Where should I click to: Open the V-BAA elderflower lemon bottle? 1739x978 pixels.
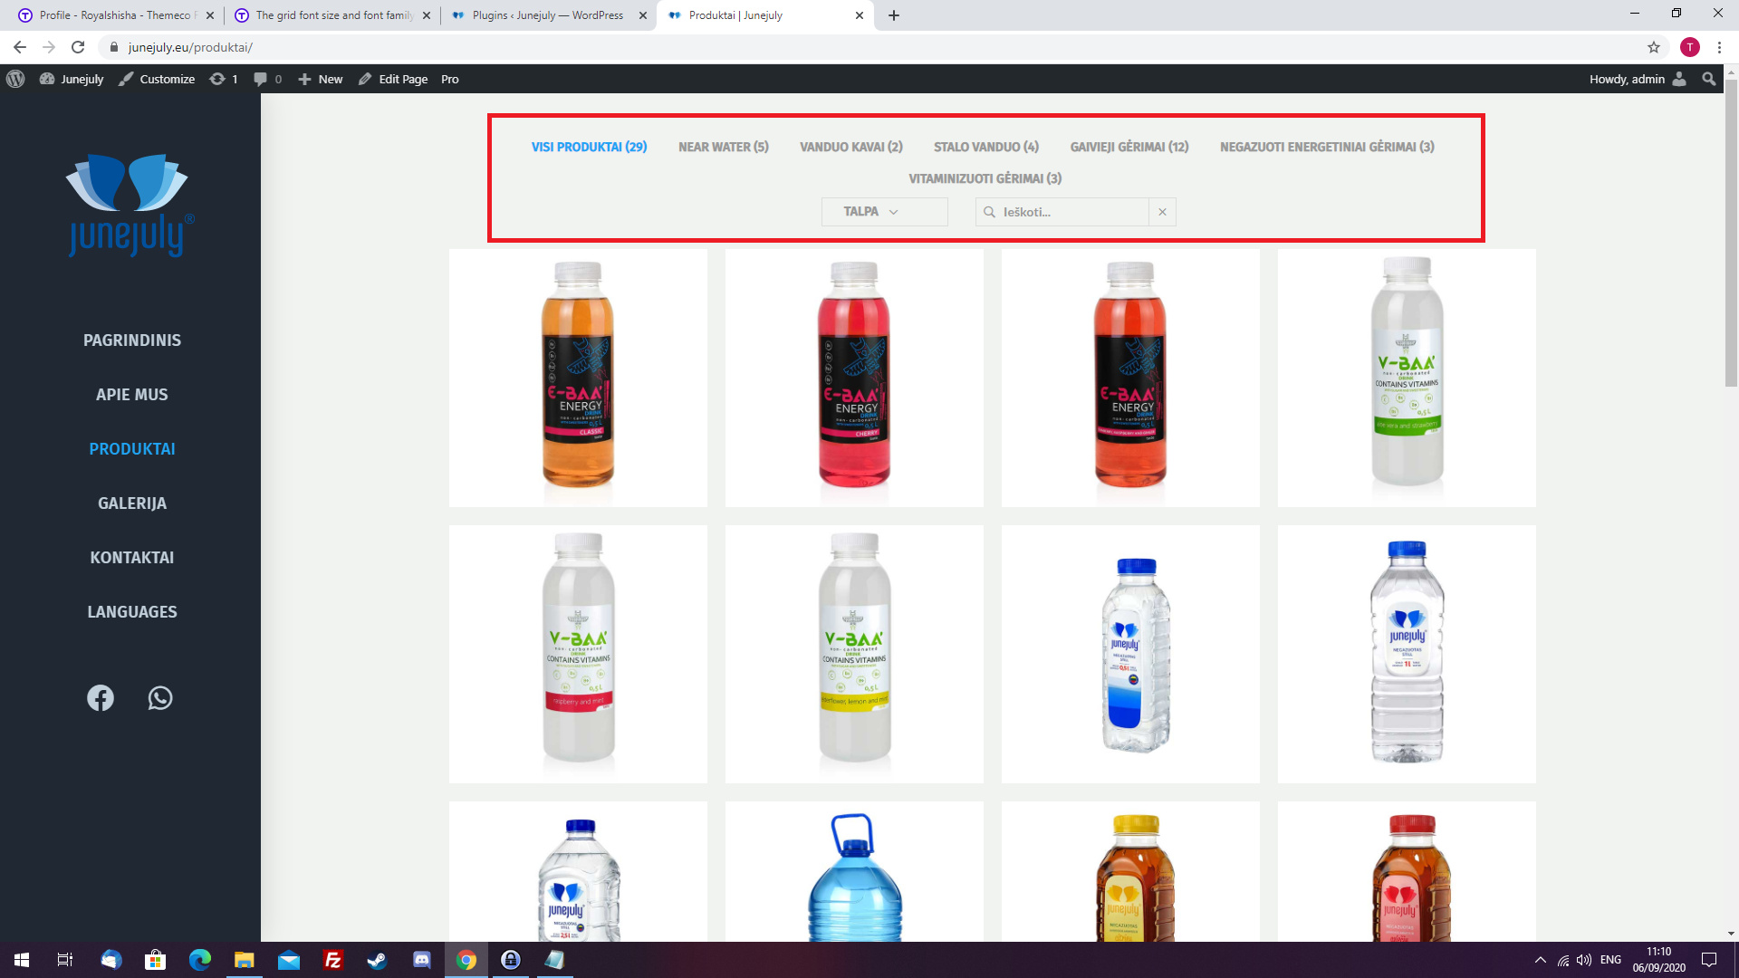(854, 654)
